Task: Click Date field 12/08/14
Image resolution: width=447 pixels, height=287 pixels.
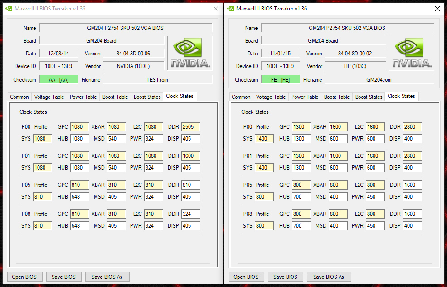Action: [59, 54]
